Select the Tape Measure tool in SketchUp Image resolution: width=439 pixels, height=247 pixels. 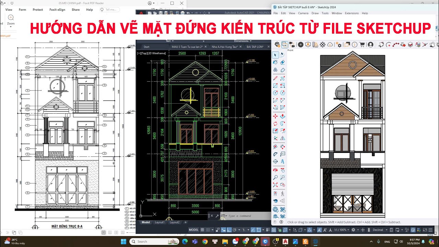275,146
